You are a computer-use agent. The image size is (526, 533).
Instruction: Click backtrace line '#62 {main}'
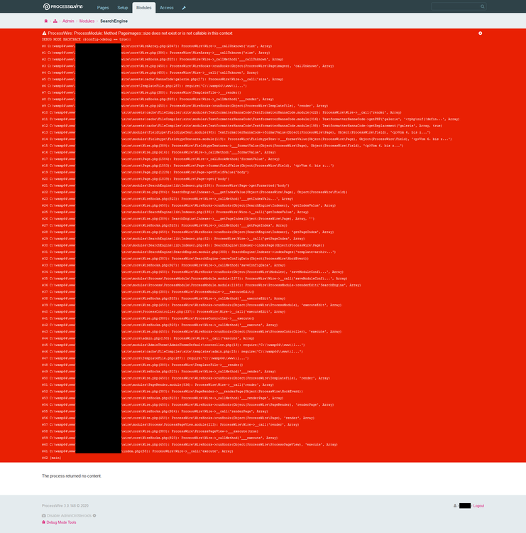(52, 458)
